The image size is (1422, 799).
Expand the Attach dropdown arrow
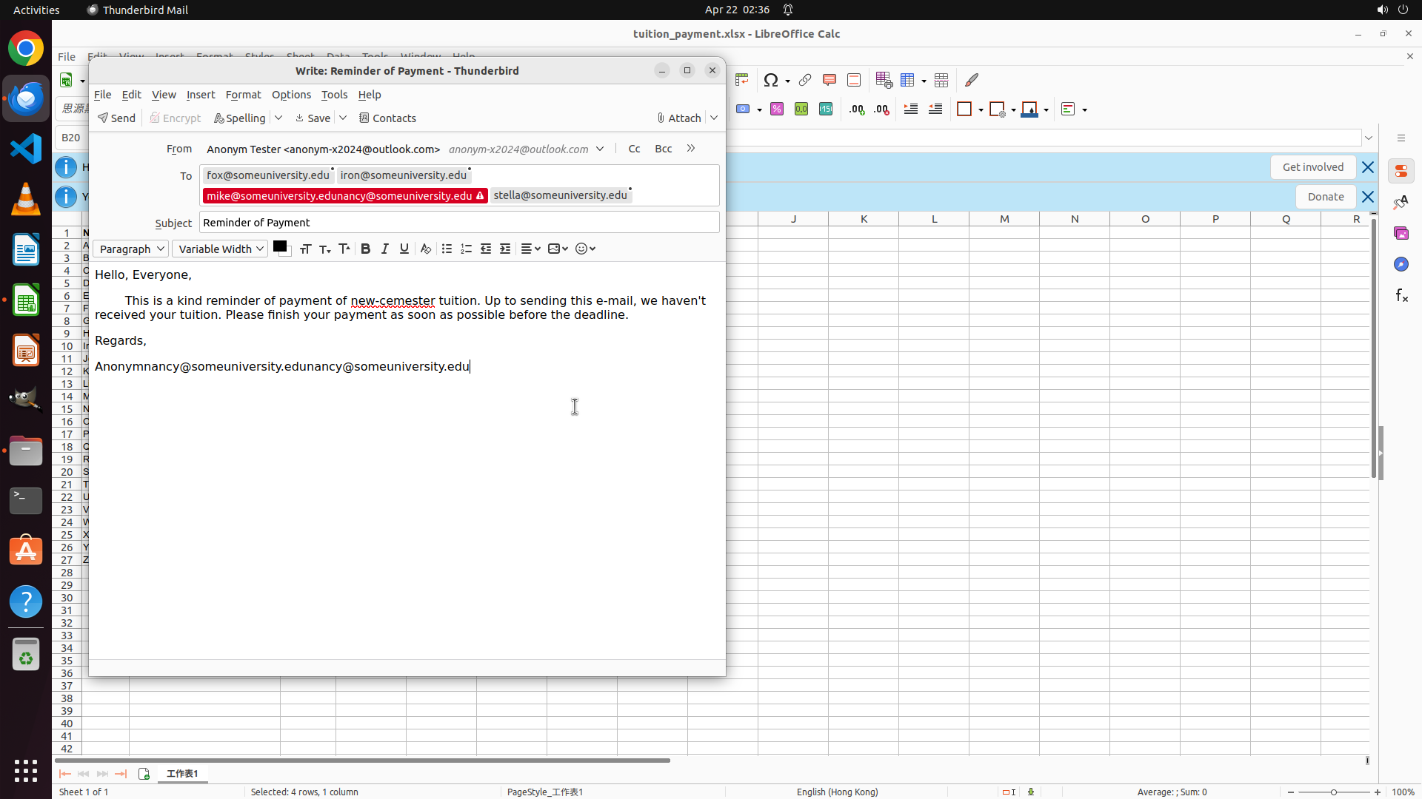(714, 118)
